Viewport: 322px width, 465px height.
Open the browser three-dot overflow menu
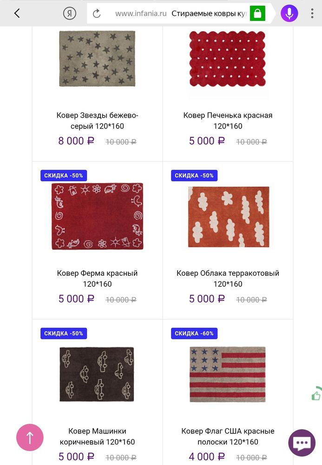click(313, 13)
